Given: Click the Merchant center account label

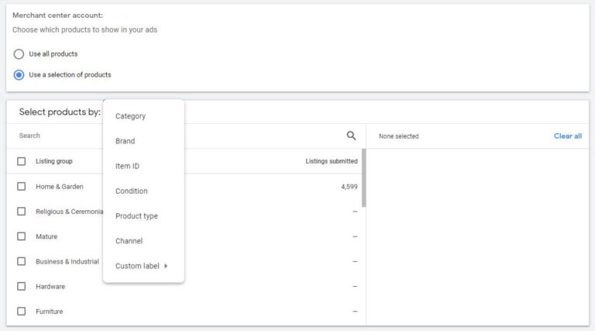Looking at the screenshot, I should tap(57, 16).
